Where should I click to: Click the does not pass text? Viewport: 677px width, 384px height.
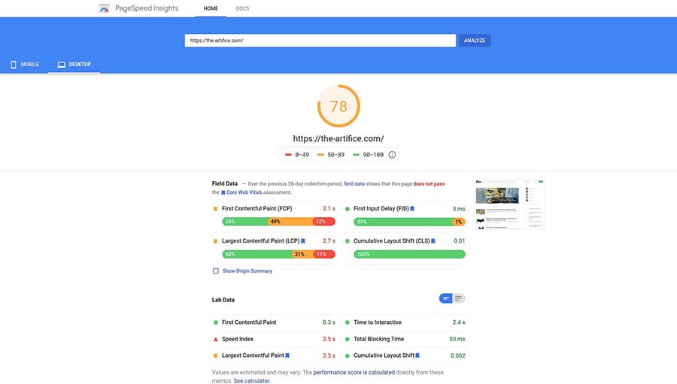click(x=429, y=184)
